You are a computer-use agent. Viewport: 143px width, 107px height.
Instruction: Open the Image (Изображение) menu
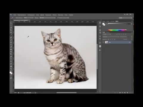(x=31, y=15)
